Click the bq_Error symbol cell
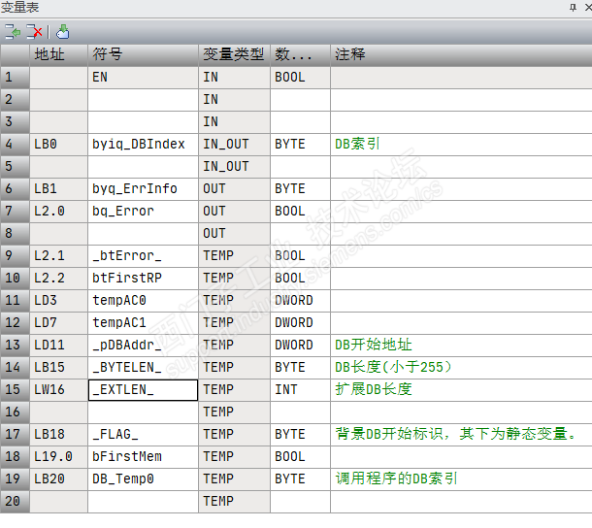The image size is (592, 528). (143, 212)
